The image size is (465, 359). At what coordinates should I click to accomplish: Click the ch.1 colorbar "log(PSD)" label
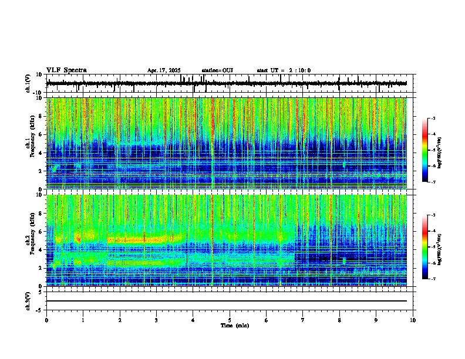point(440,153)
